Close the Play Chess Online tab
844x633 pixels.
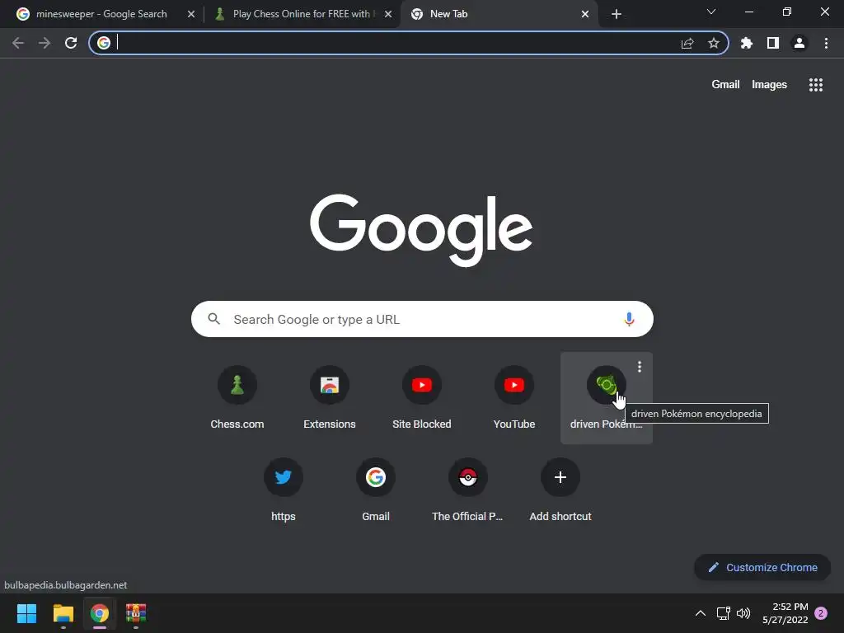click(x=388, y=15)
